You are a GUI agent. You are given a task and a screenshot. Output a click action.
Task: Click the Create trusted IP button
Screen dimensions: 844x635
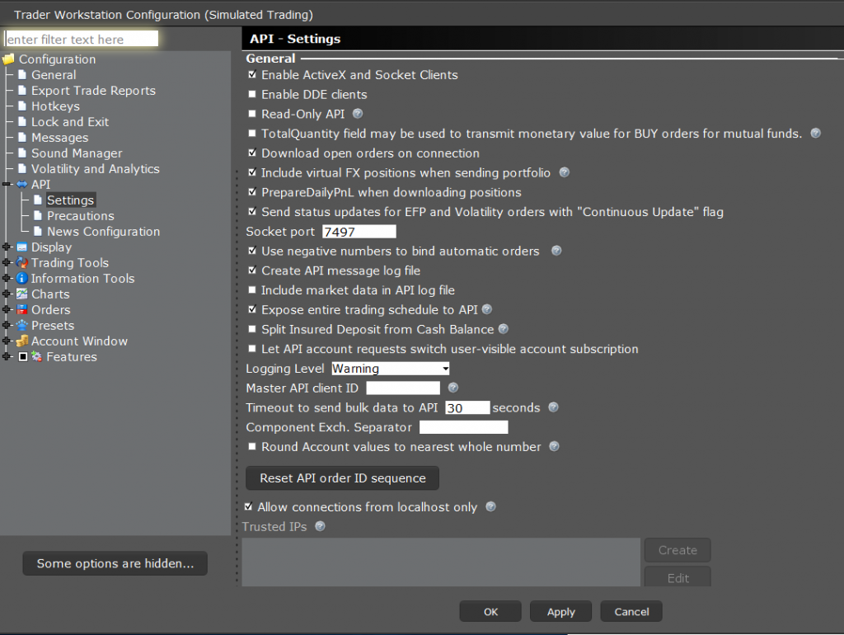(x=678, y=550)
